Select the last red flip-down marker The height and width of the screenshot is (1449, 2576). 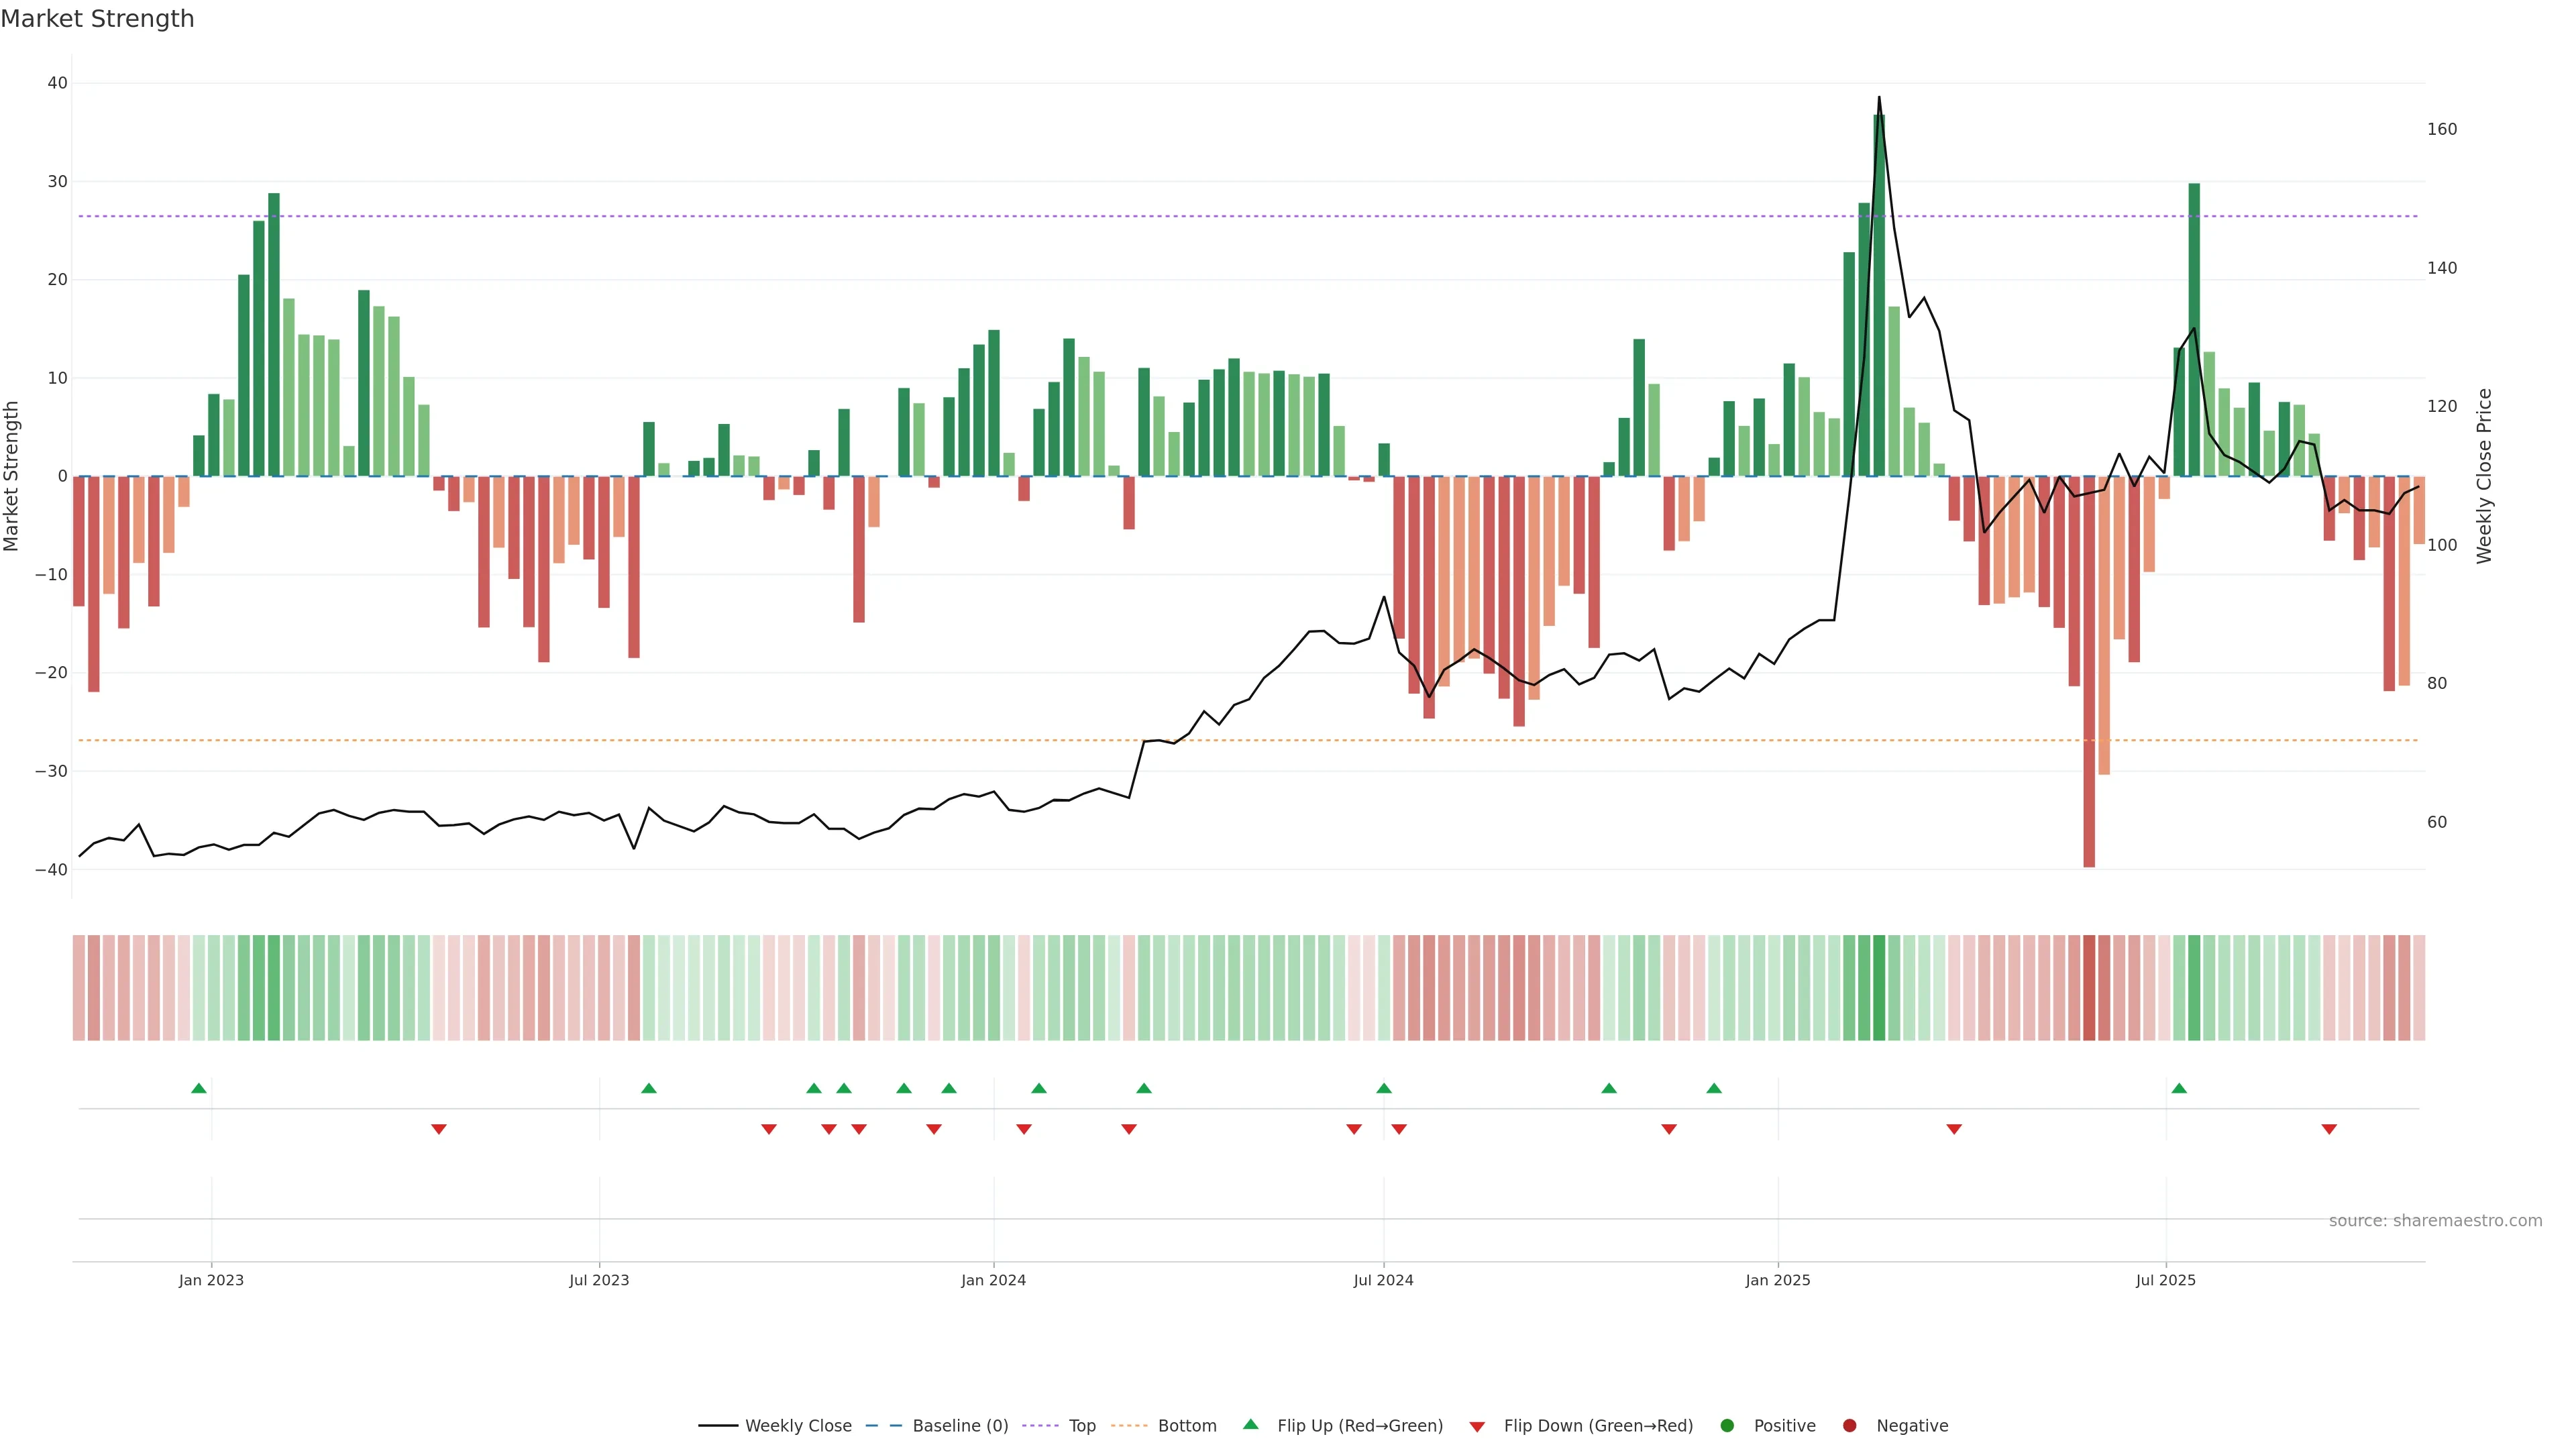2329,1129
